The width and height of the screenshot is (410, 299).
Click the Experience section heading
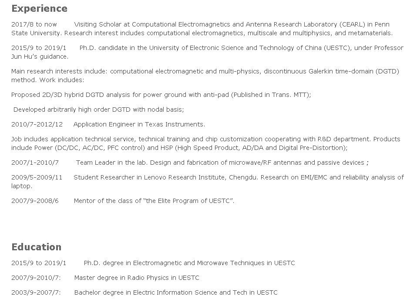39,9
